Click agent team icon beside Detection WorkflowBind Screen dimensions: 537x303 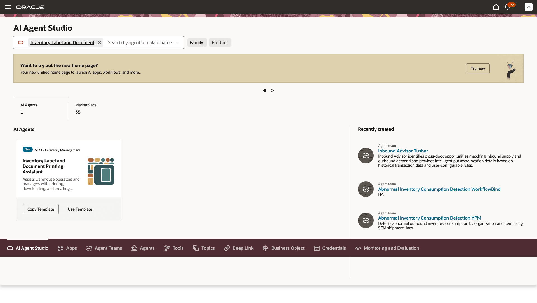(x=366, y=189)
